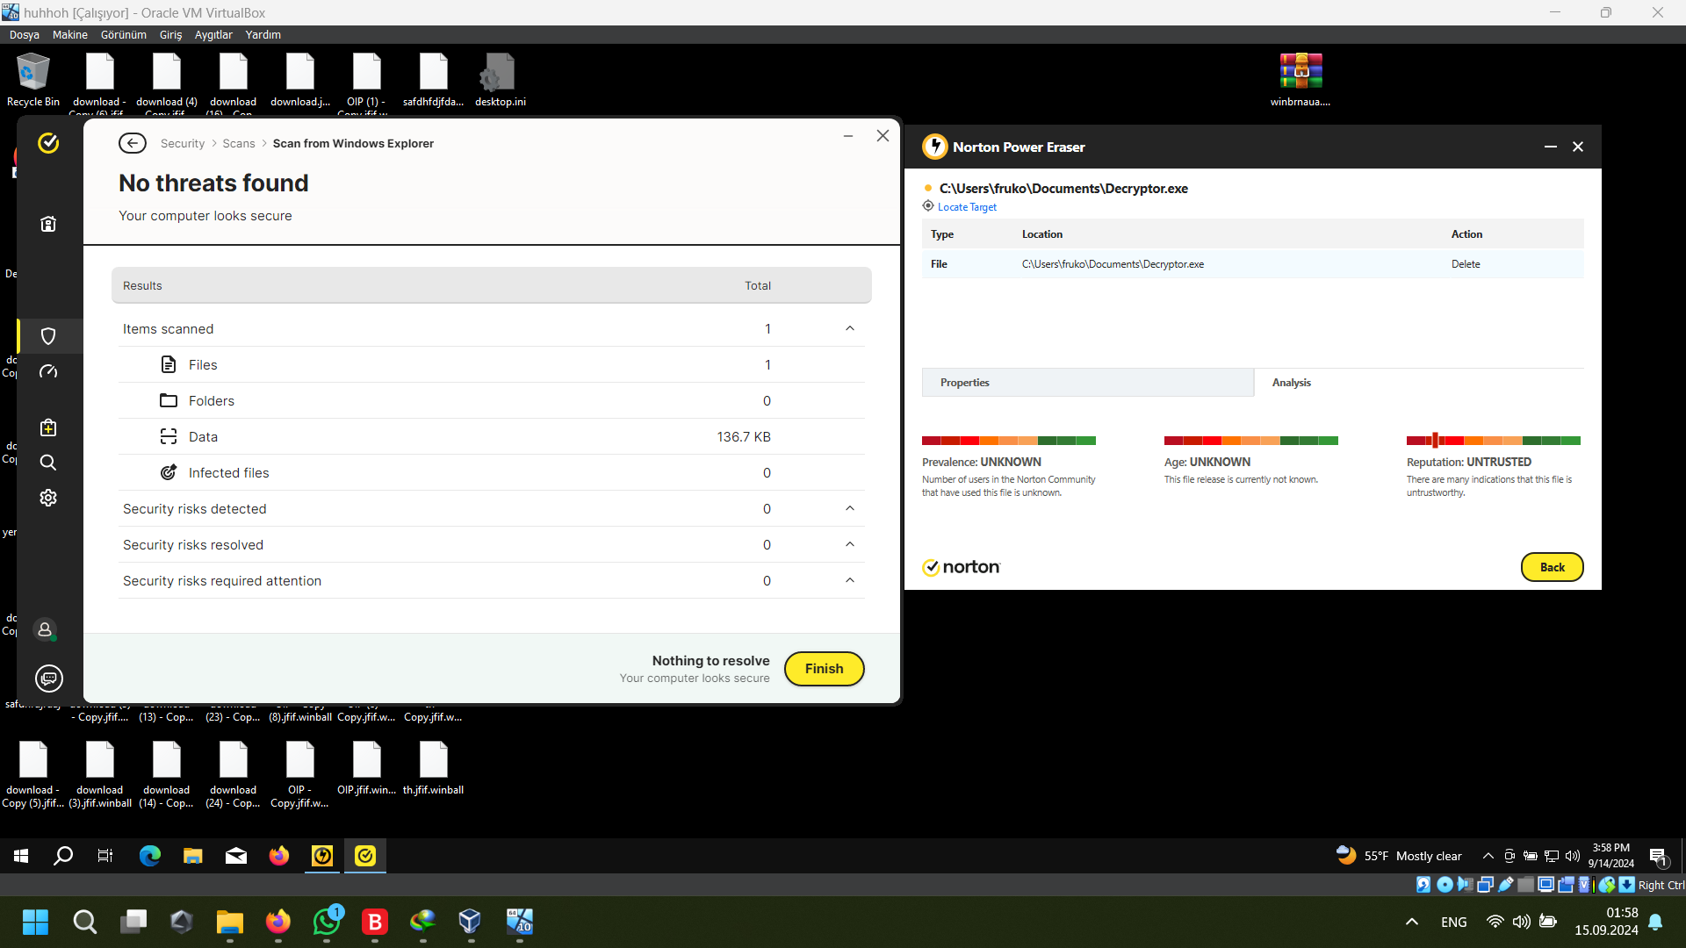Image resolution: width=1686 pixels, height=948 pixels.
Task: Click the ENG language indicator on host
Action: pos(1454,922)
